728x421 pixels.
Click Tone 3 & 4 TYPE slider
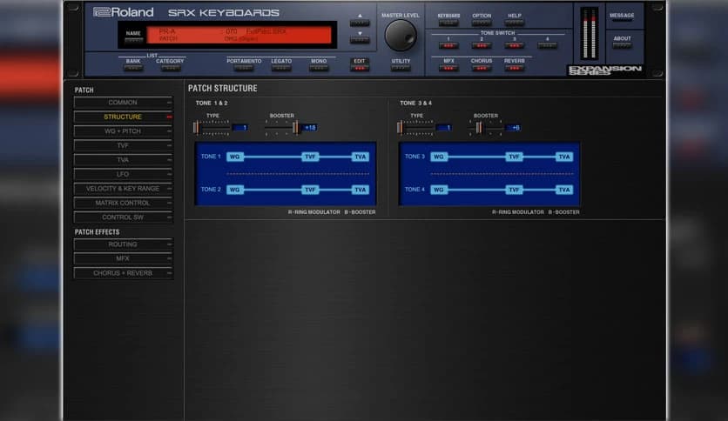[415, 128]
